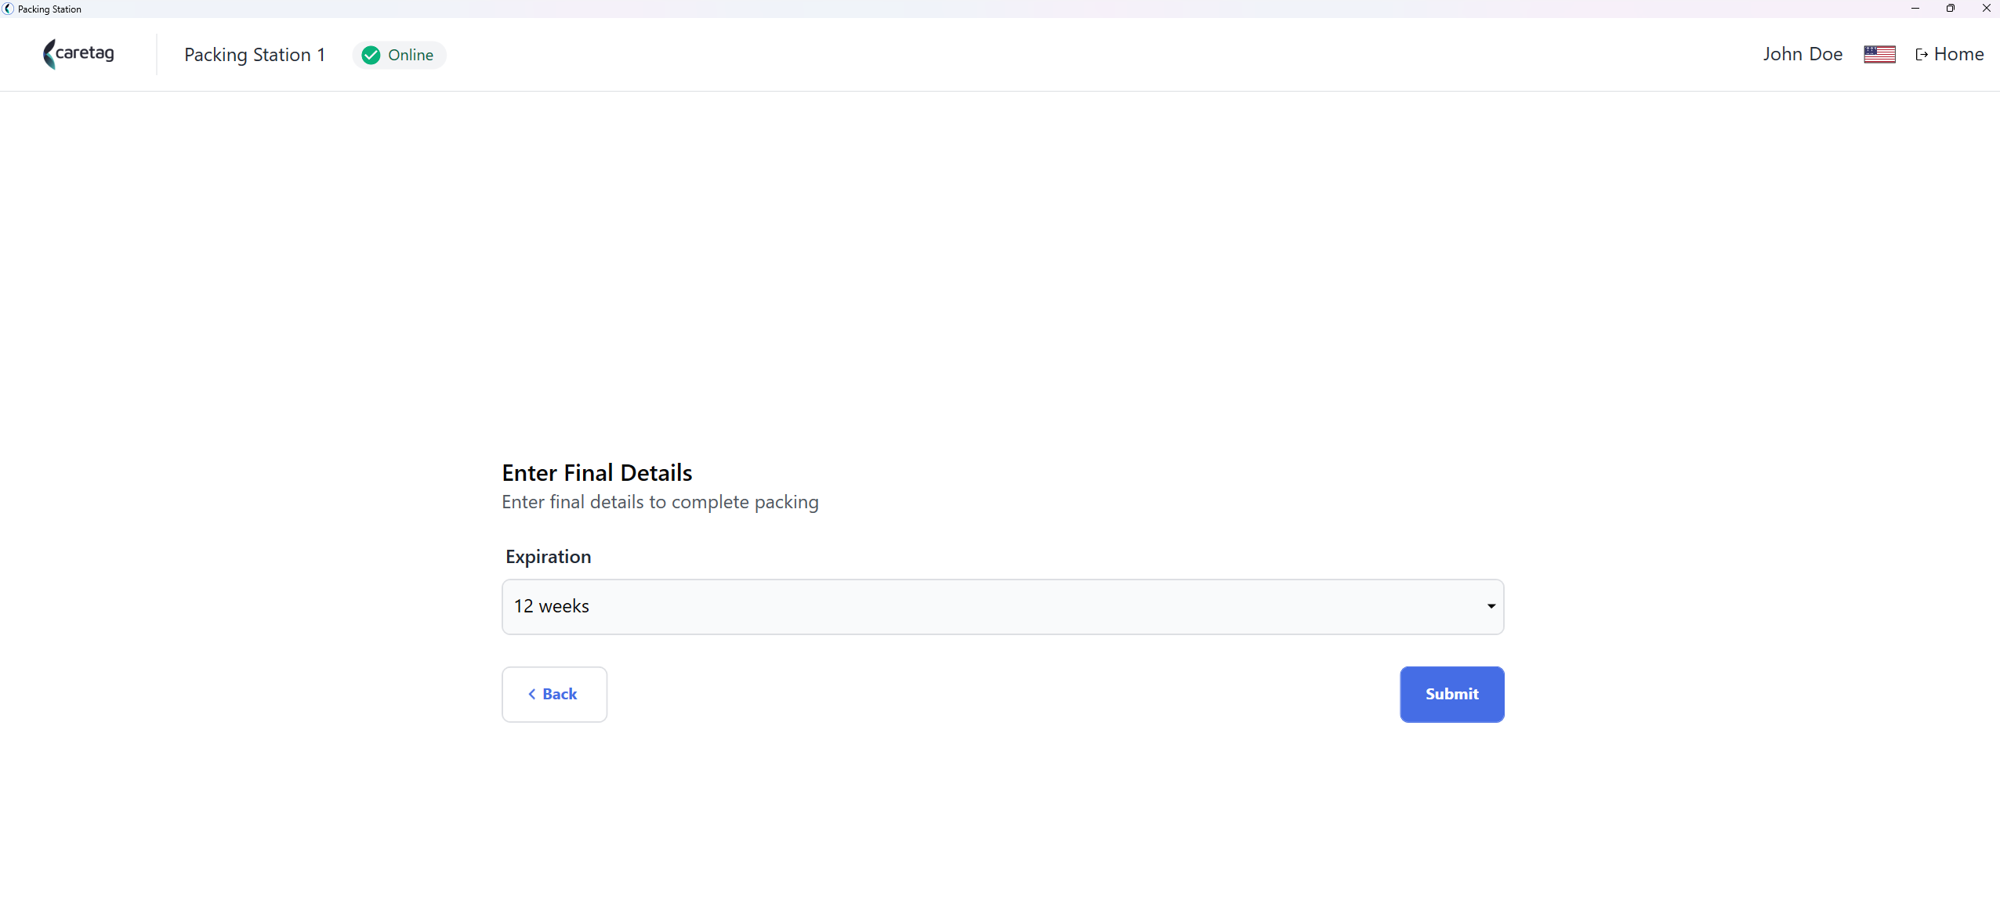
Task: Open the Expiration dropdown showing 12 weeks
Action: [1002, 607]
